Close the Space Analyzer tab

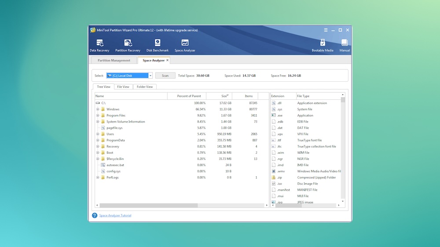pos(168,60)
